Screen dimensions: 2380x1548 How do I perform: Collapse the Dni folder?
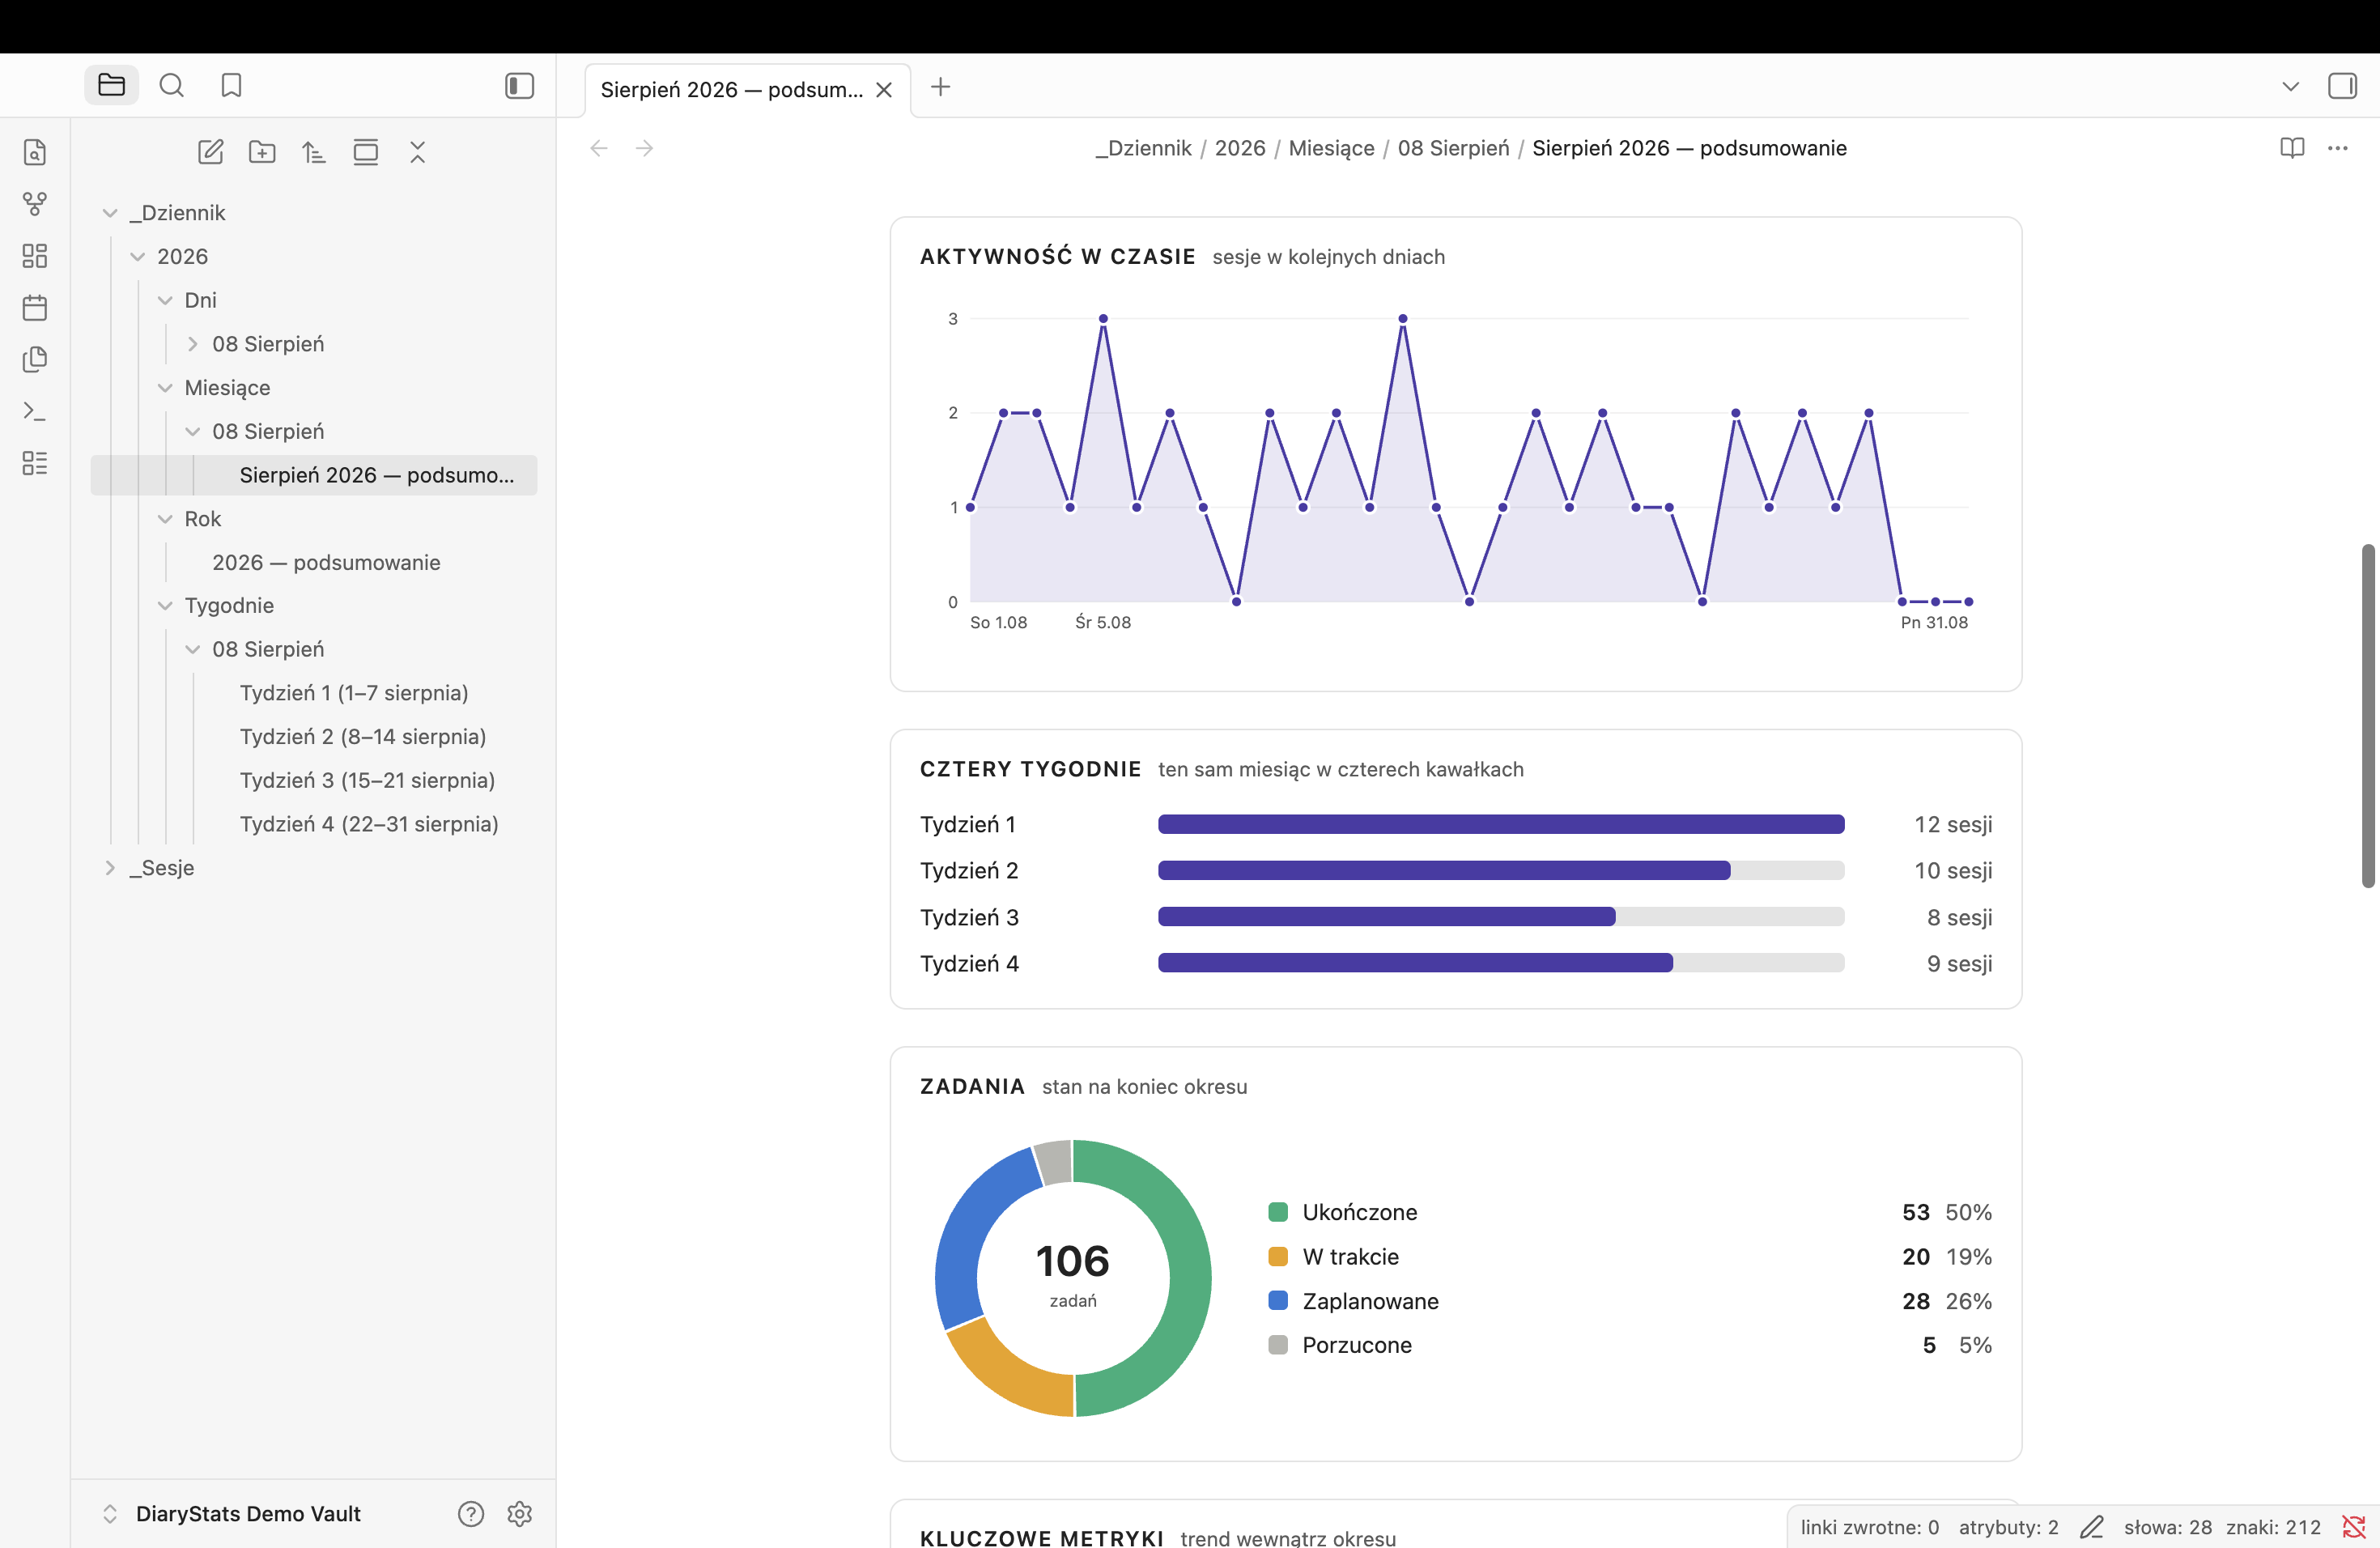click(x=165, y=300)
